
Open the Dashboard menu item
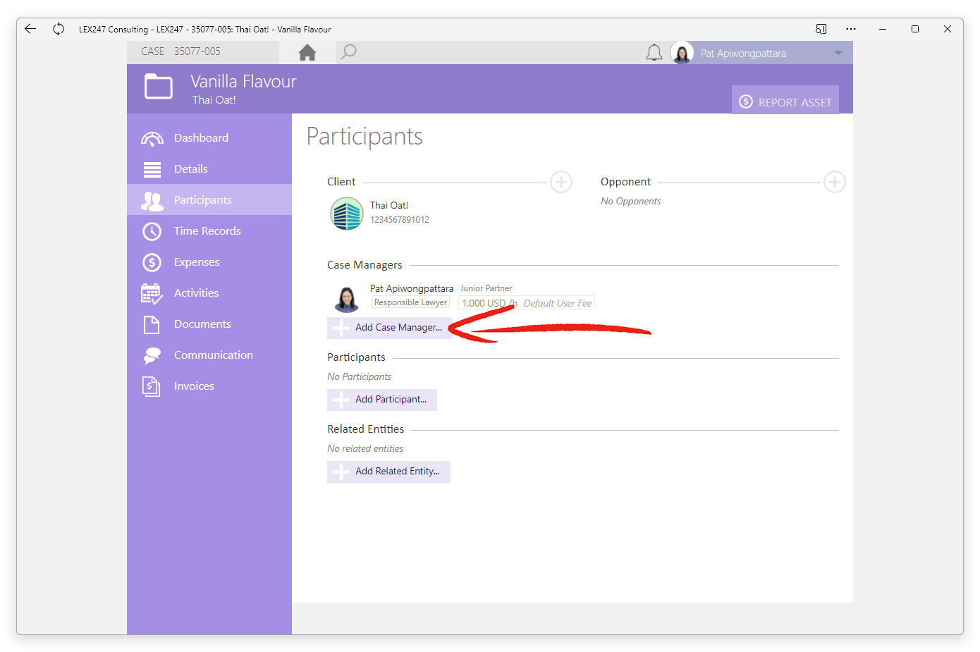(209, 137)
